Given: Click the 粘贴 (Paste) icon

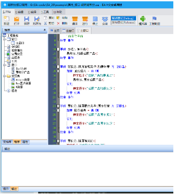Looking at the screenshot, I should (58, 18).
